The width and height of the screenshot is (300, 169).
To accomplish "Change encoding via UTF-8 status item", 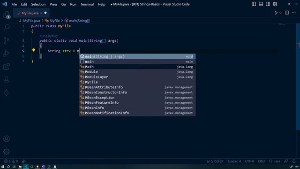I will [x=249, y=161].
